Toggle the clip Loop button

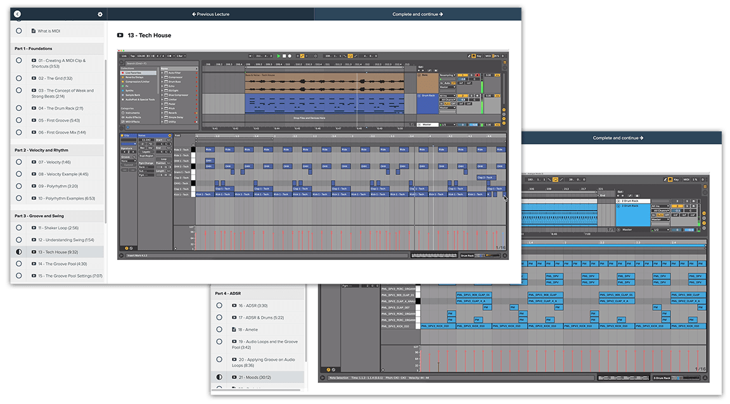click(163, 159)
